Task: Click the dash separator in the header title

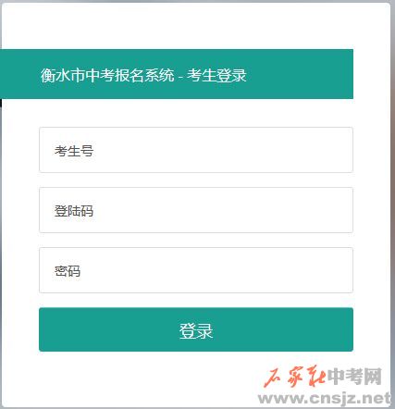Action: point(180,77)
